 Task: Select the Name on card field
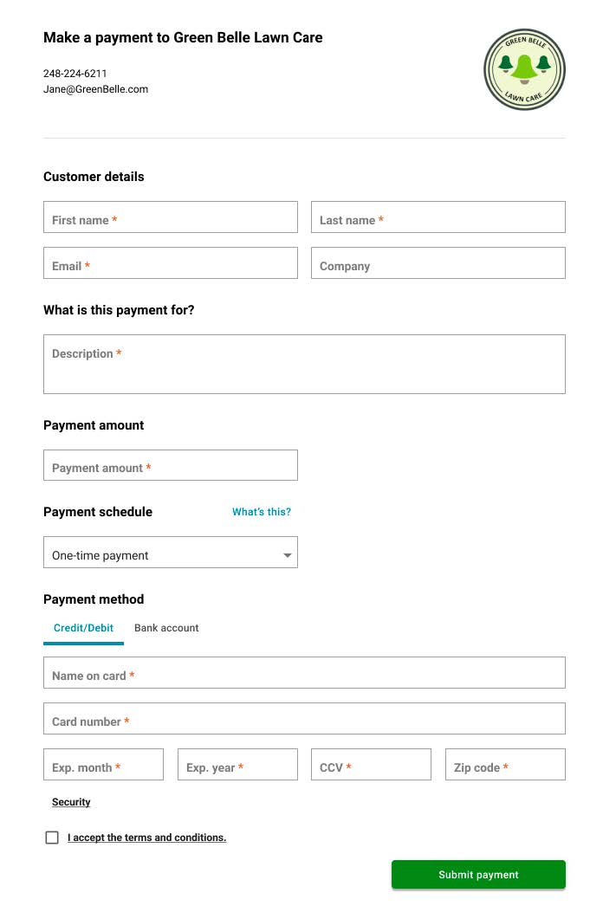[304, 672]
